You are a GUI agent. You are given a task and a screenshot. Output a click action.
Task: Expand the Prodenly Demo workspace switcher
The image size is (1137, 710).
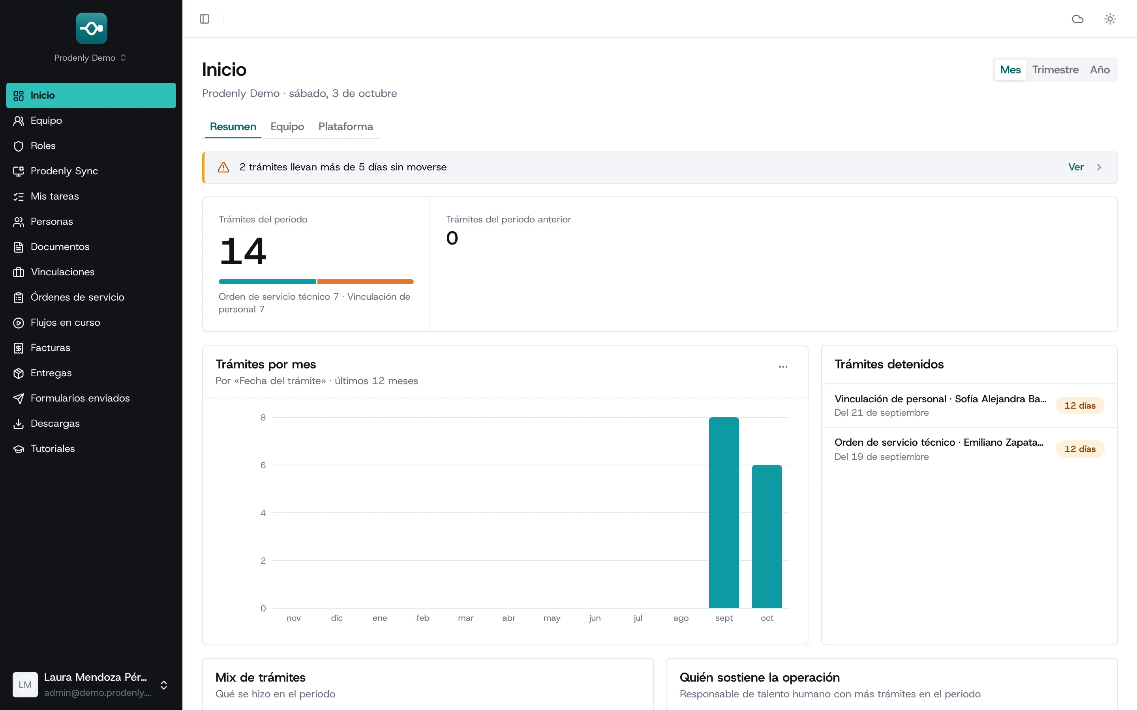[91, 58]
